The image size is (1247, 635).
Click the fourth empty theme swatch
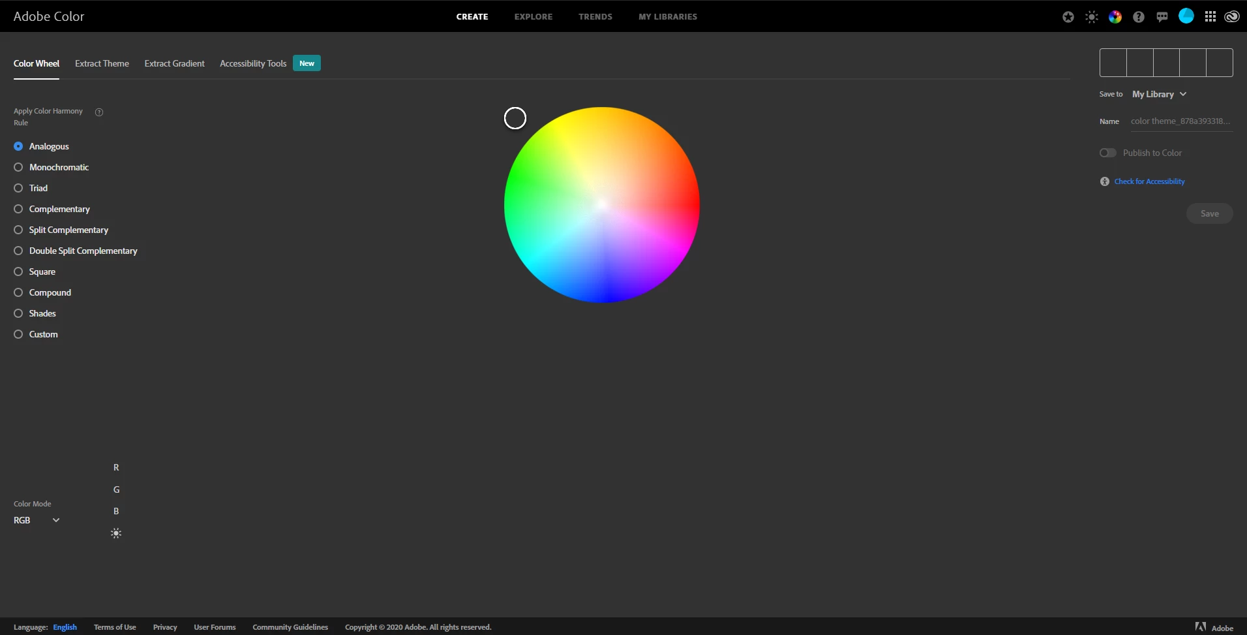[1193, 63]
